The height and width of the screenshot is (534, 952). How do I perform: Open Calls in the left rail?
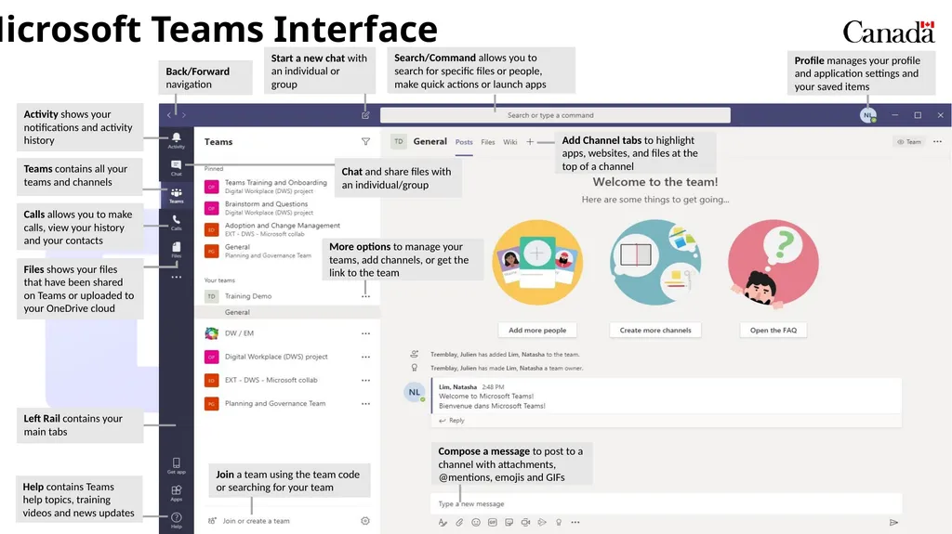[176, 222]
